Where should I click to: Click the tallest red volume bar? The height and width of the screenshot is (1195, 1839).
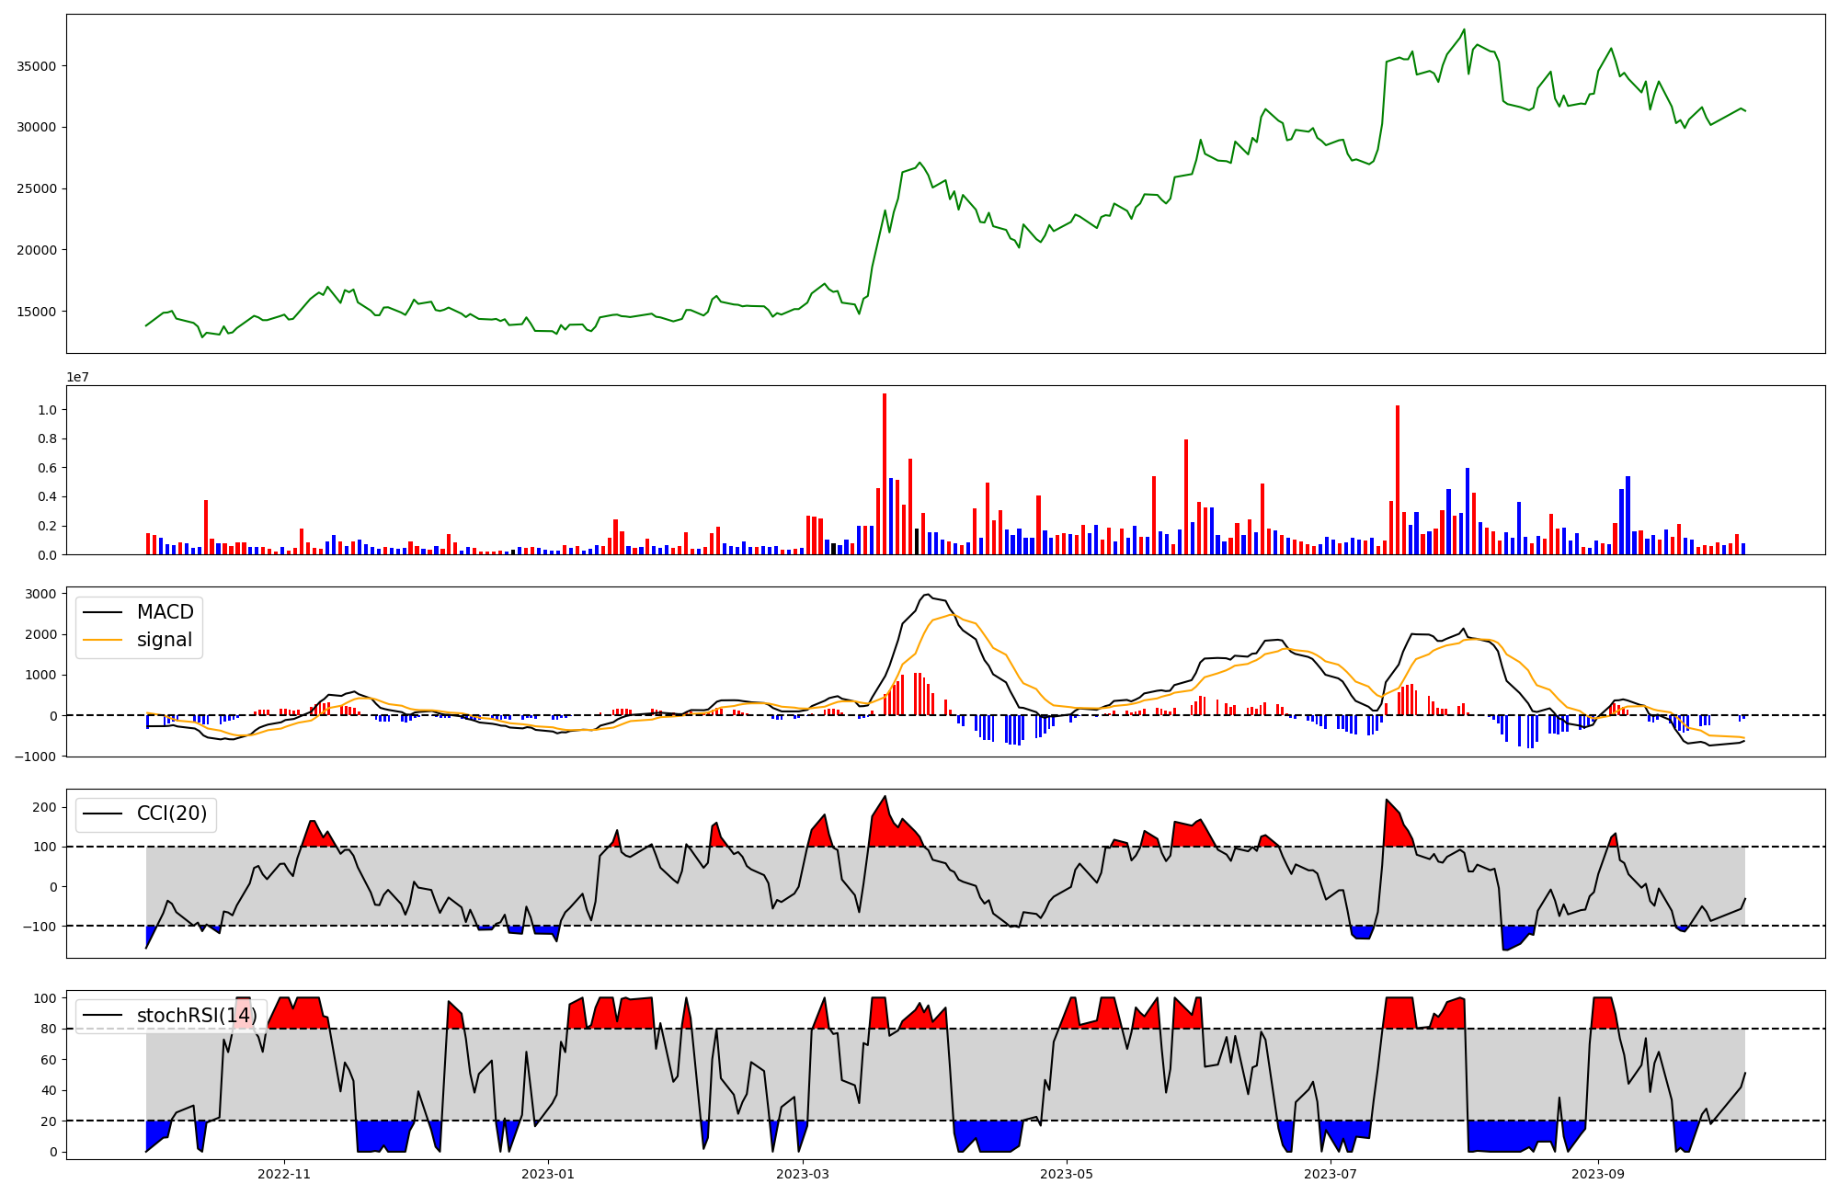(x=885, y=473)
